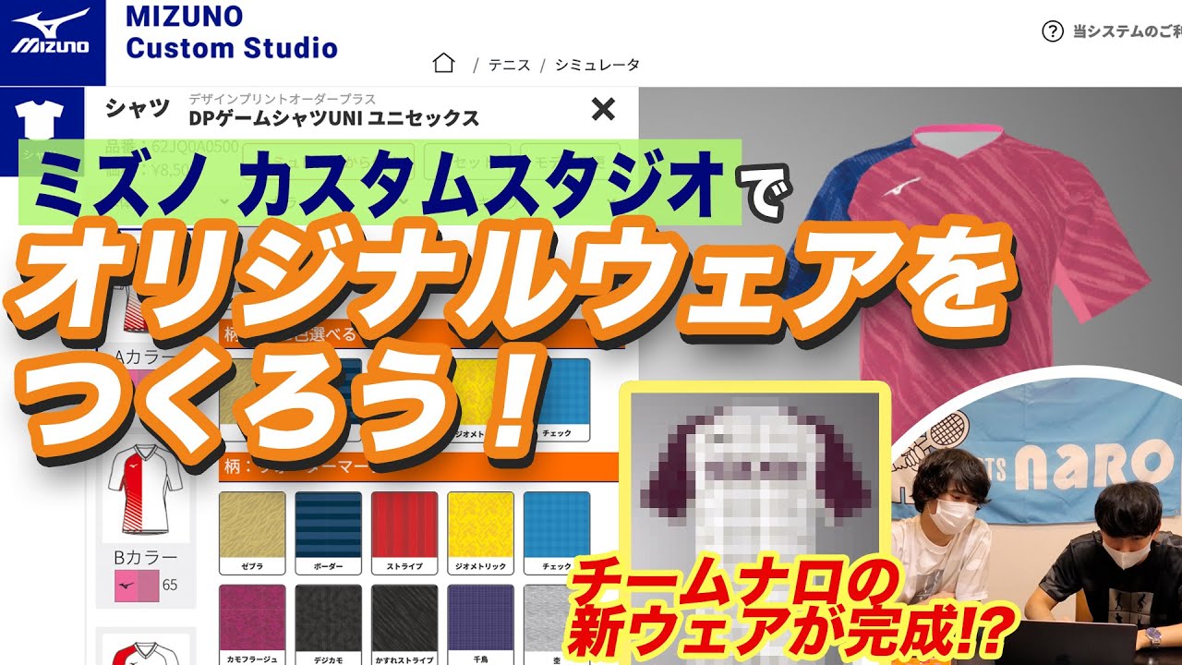Screen dimensions: 1182x665
Task: Select the gray pattern swatch beside 千鳥
Action: tap(557, 624)
